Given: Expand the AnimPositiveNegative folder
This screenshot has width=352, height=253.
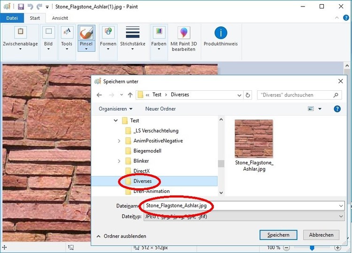Looking at the screenshot, I should pos(119,141).
